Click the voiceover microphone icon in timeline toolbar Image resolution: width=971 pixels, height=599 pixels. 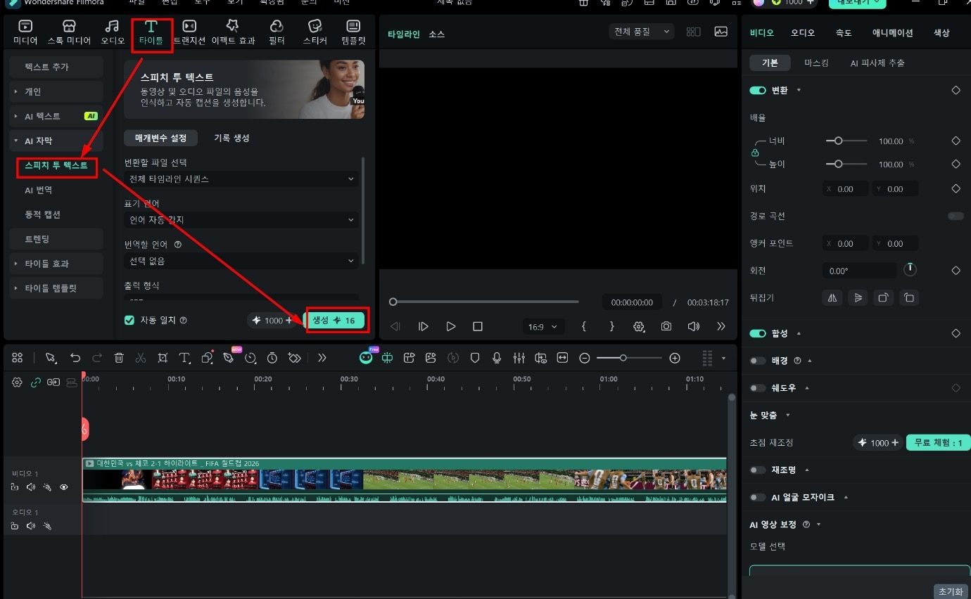[497, 358]
